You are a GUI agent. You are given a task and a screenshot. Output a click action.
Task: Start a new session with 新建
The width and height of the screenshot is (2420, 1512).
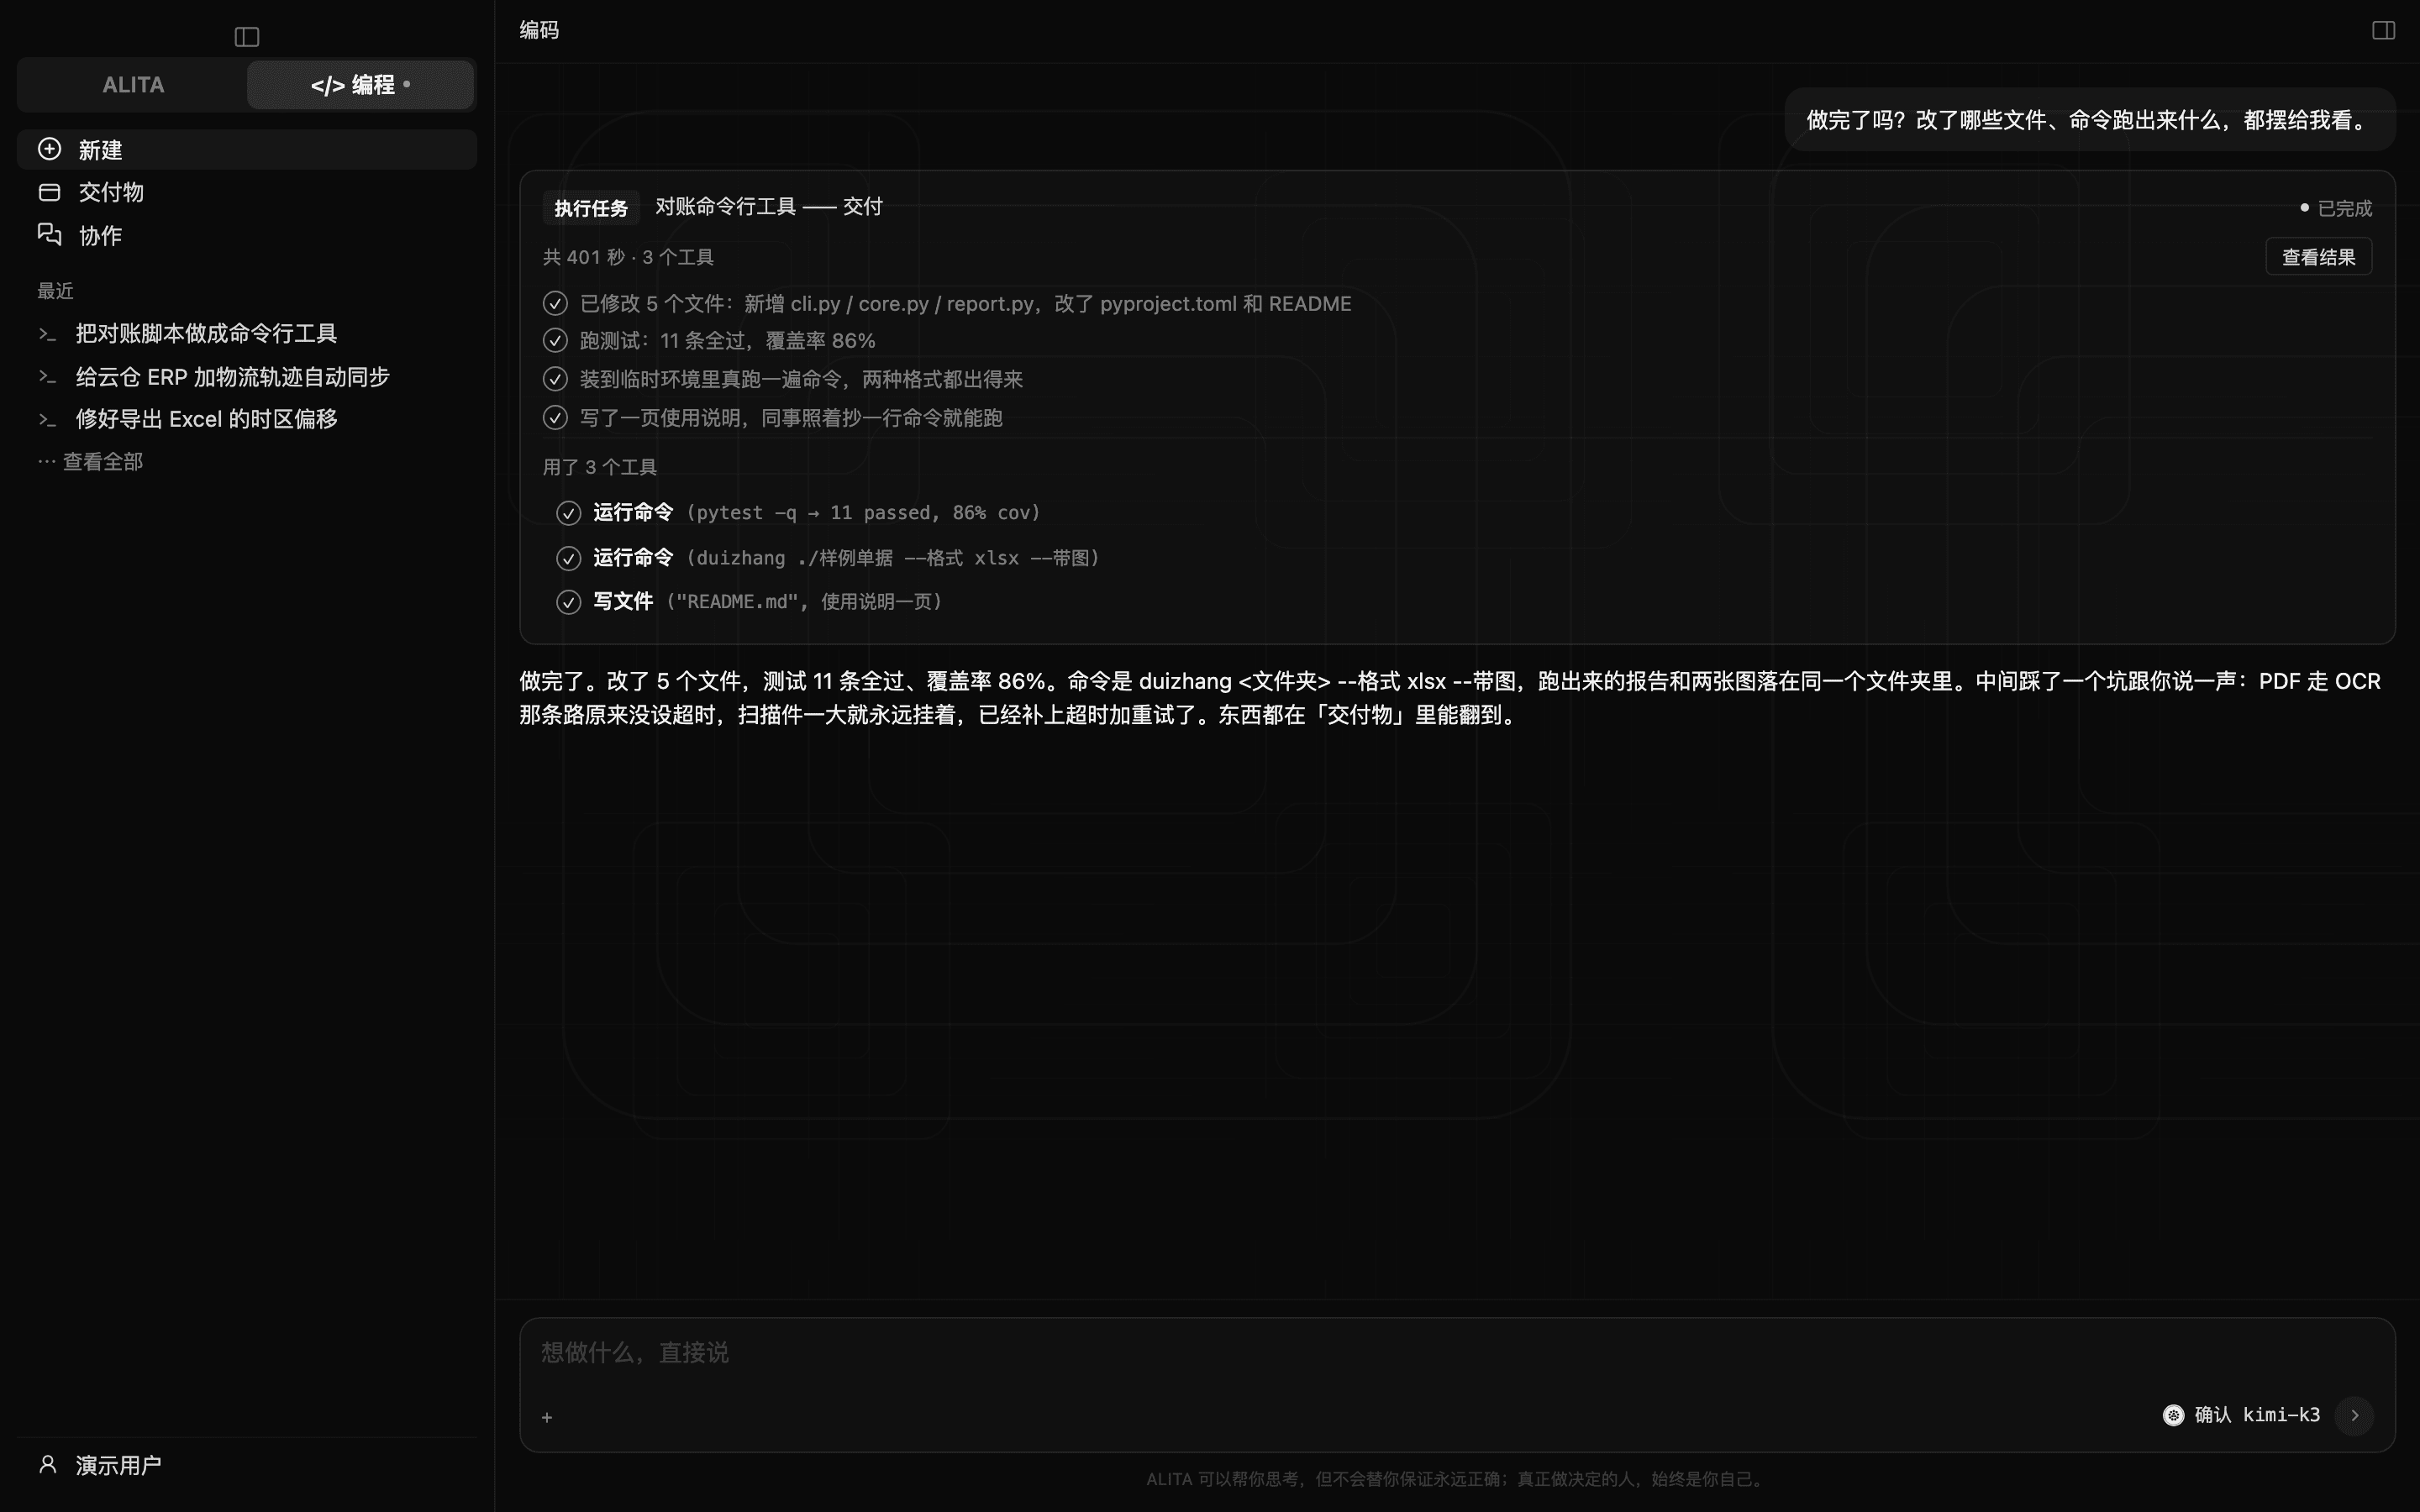[247, 149]
